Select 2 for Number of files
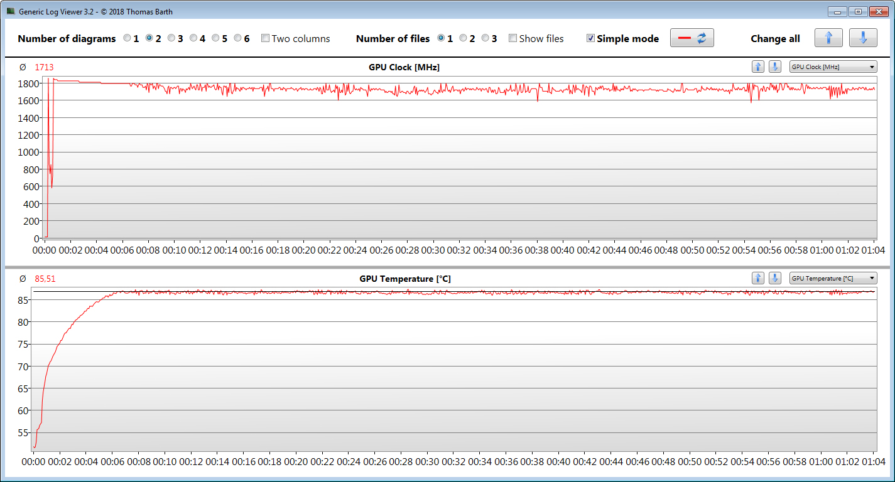 [x=463, y=38]
